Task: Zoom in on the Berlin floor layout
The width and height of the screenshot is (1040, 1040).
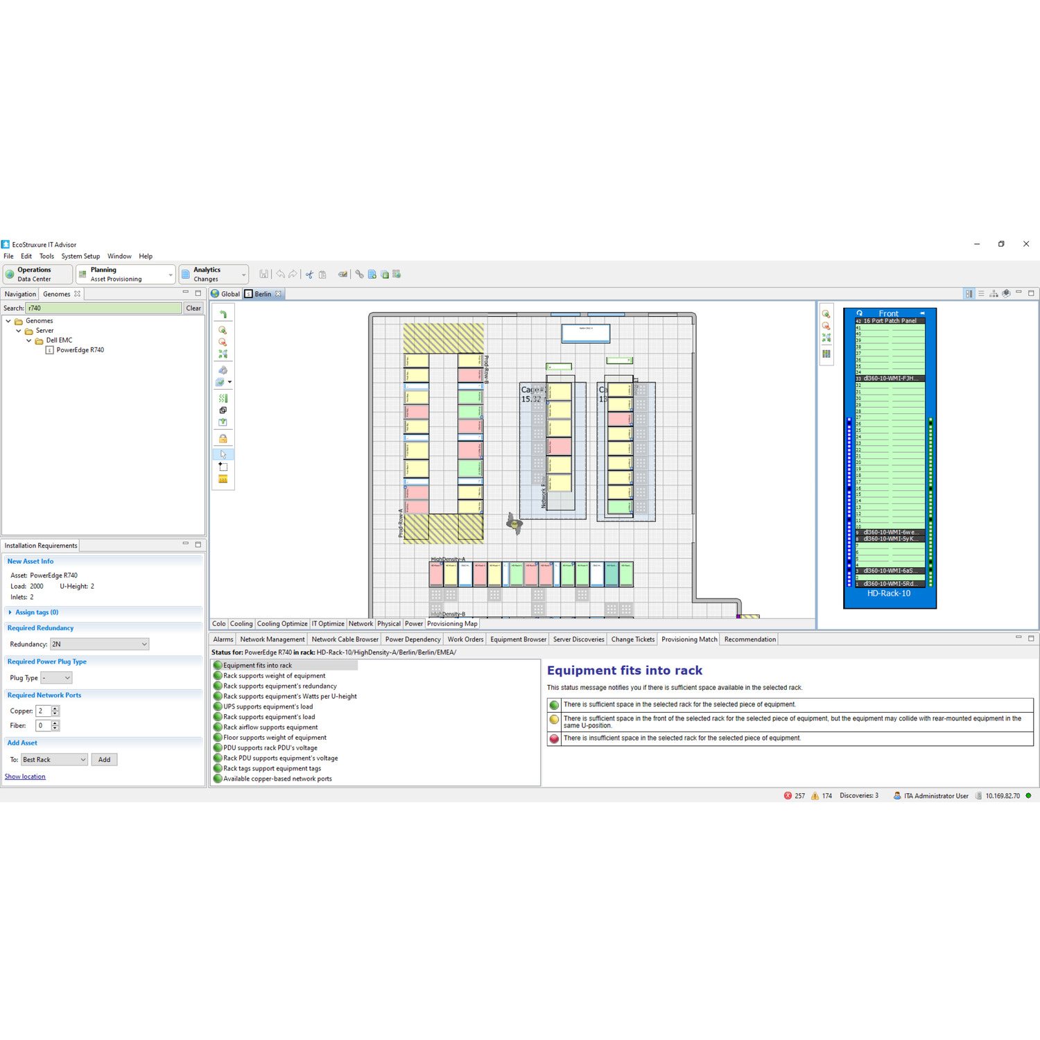Action: click(x=223, y=330)
